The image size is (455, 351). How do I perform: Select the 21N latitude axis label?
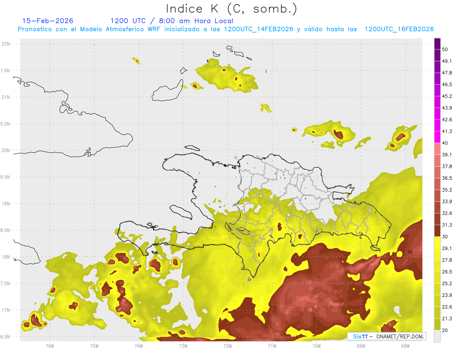pyautogui.click(x=6, y=97)
